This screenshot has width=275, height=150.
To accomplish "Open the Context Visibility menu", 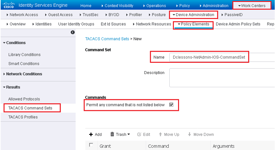I will [117, 5].
